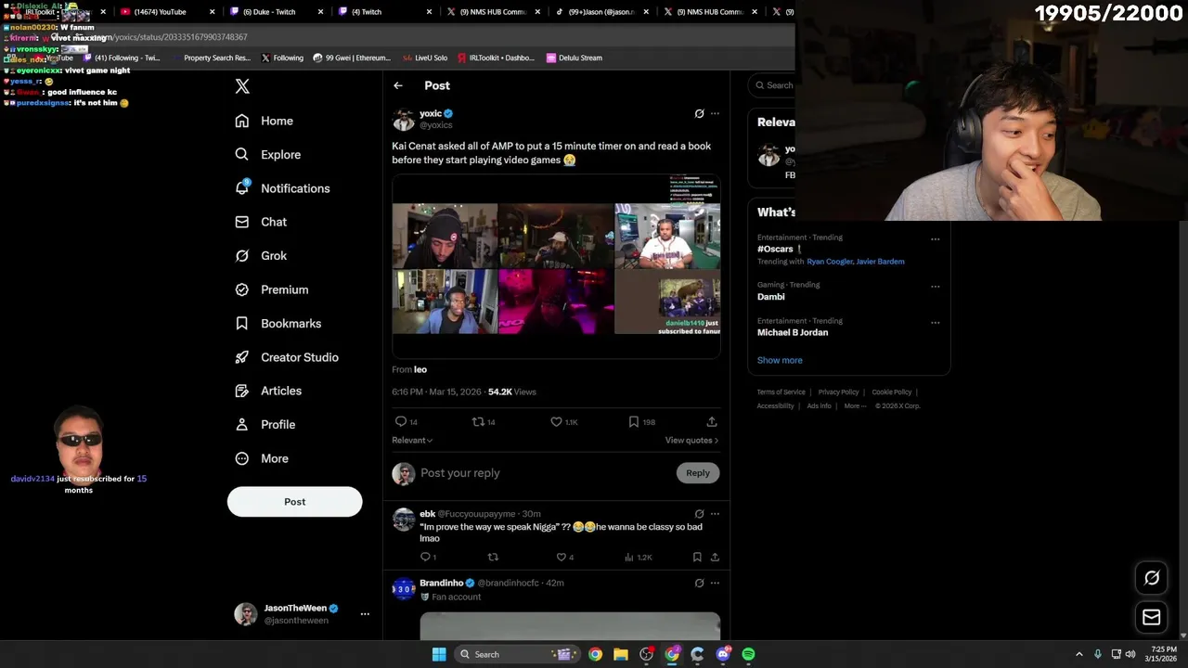Open Spotify from the taskbar

click(748, 654)
